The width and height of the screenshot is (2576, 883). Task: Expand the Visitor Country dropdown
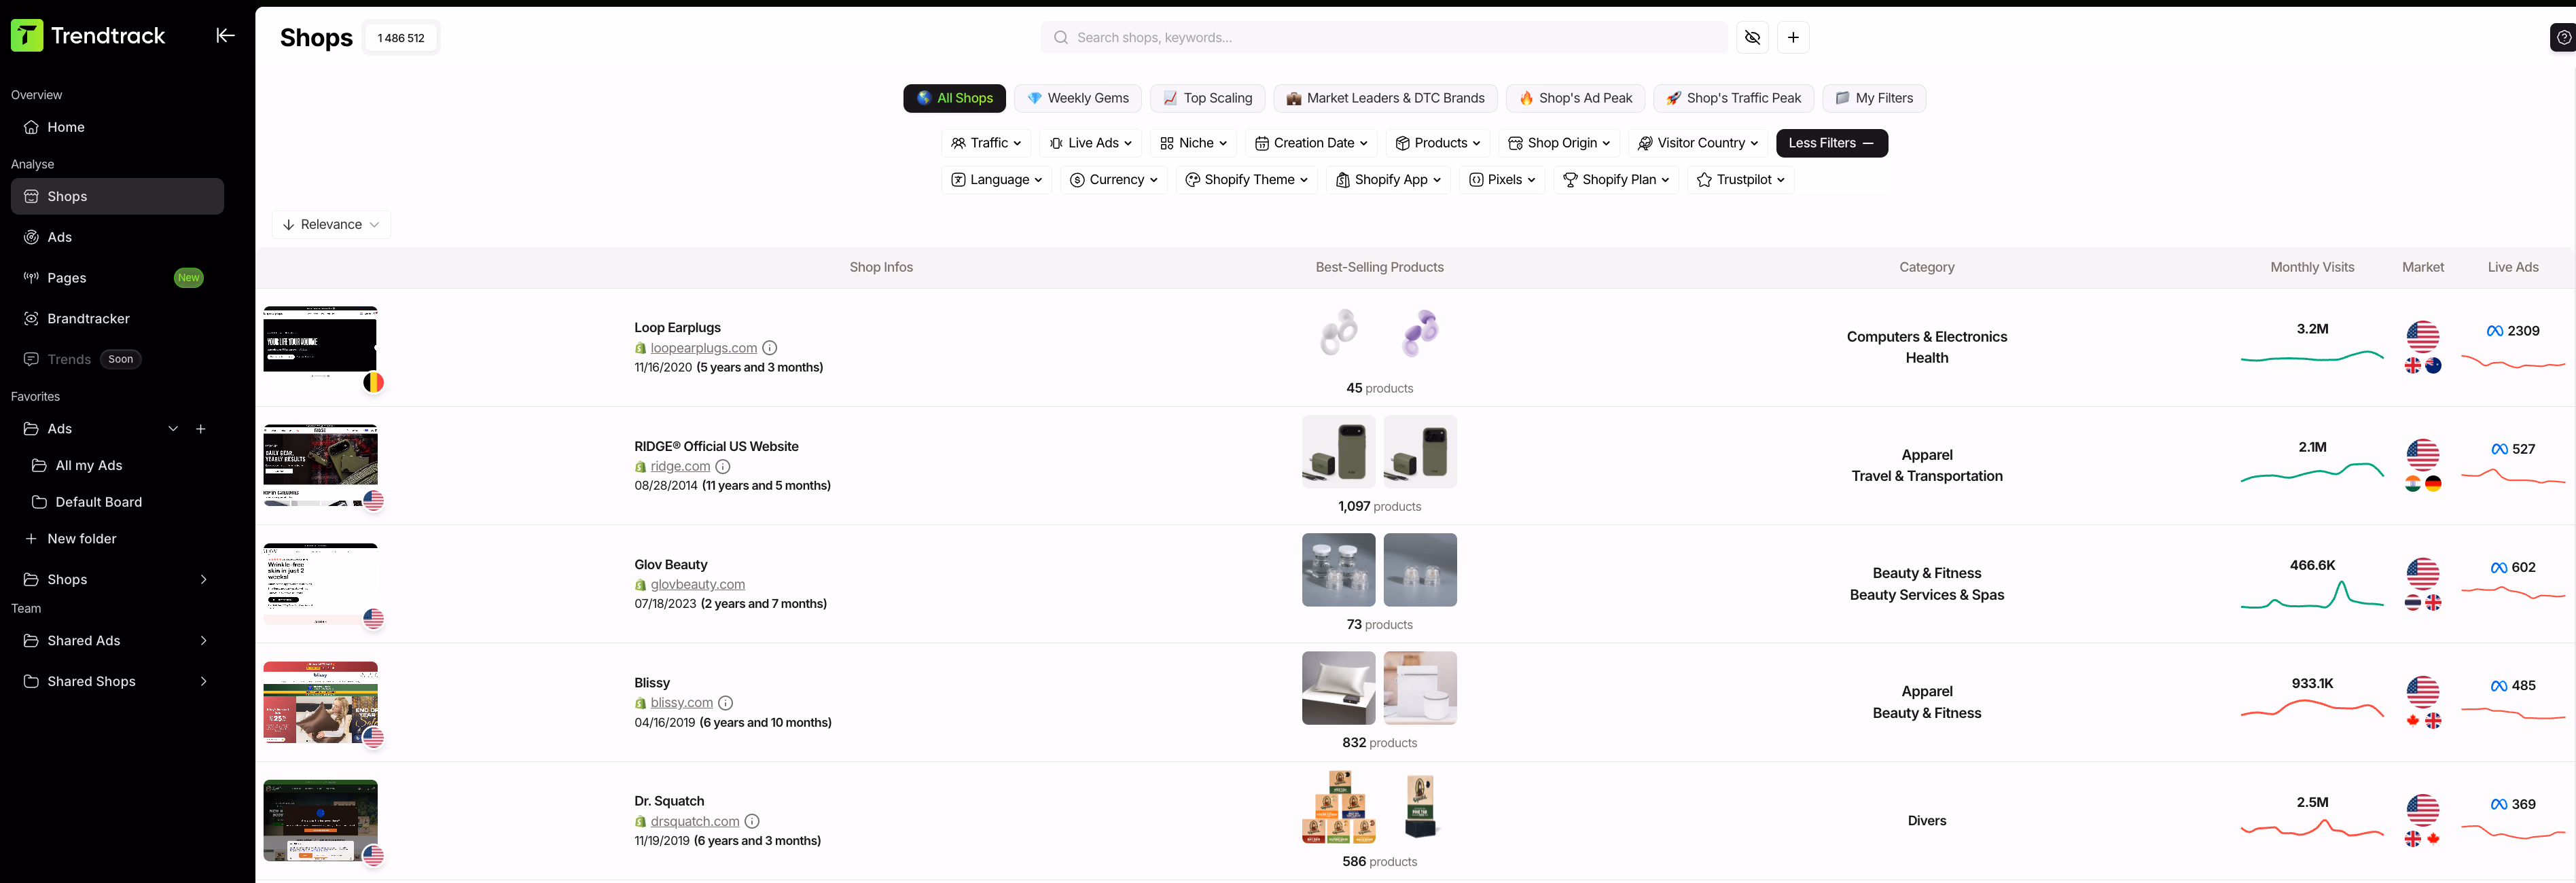click(1697, 143)
